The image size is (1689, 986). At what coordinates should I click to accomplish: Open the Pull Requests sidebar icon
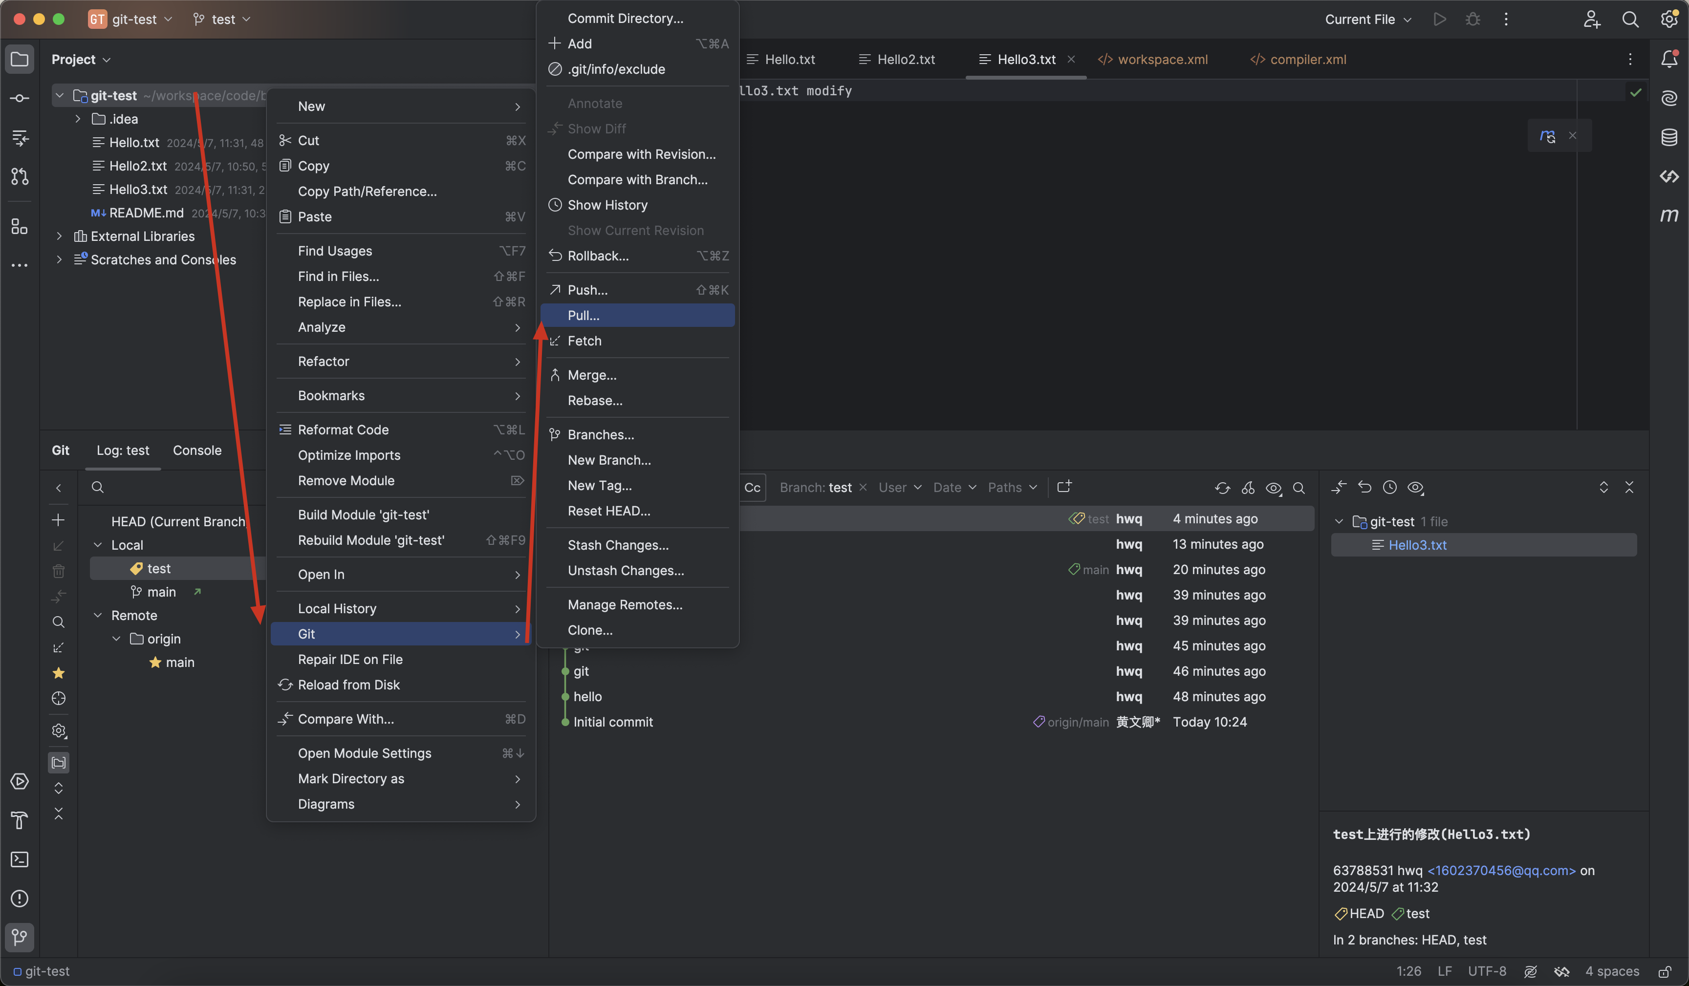click(x=20, y=176)
